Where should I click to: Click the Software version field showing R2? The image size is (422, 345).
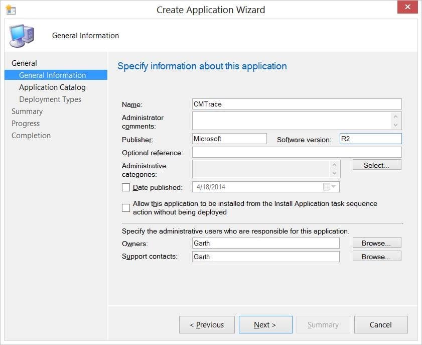click(370, 139)
